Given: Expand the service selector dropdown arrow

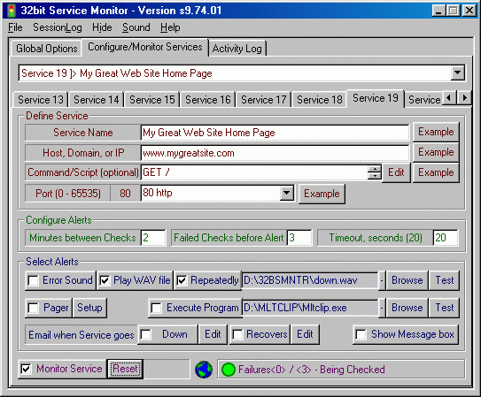Looking at the screenshot, I should point(457,73).
